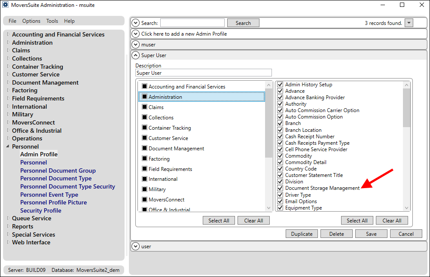Uncheck the Advance permission checkbox
This screenshot has width=430, height=277.
click(x=280, y=91)
